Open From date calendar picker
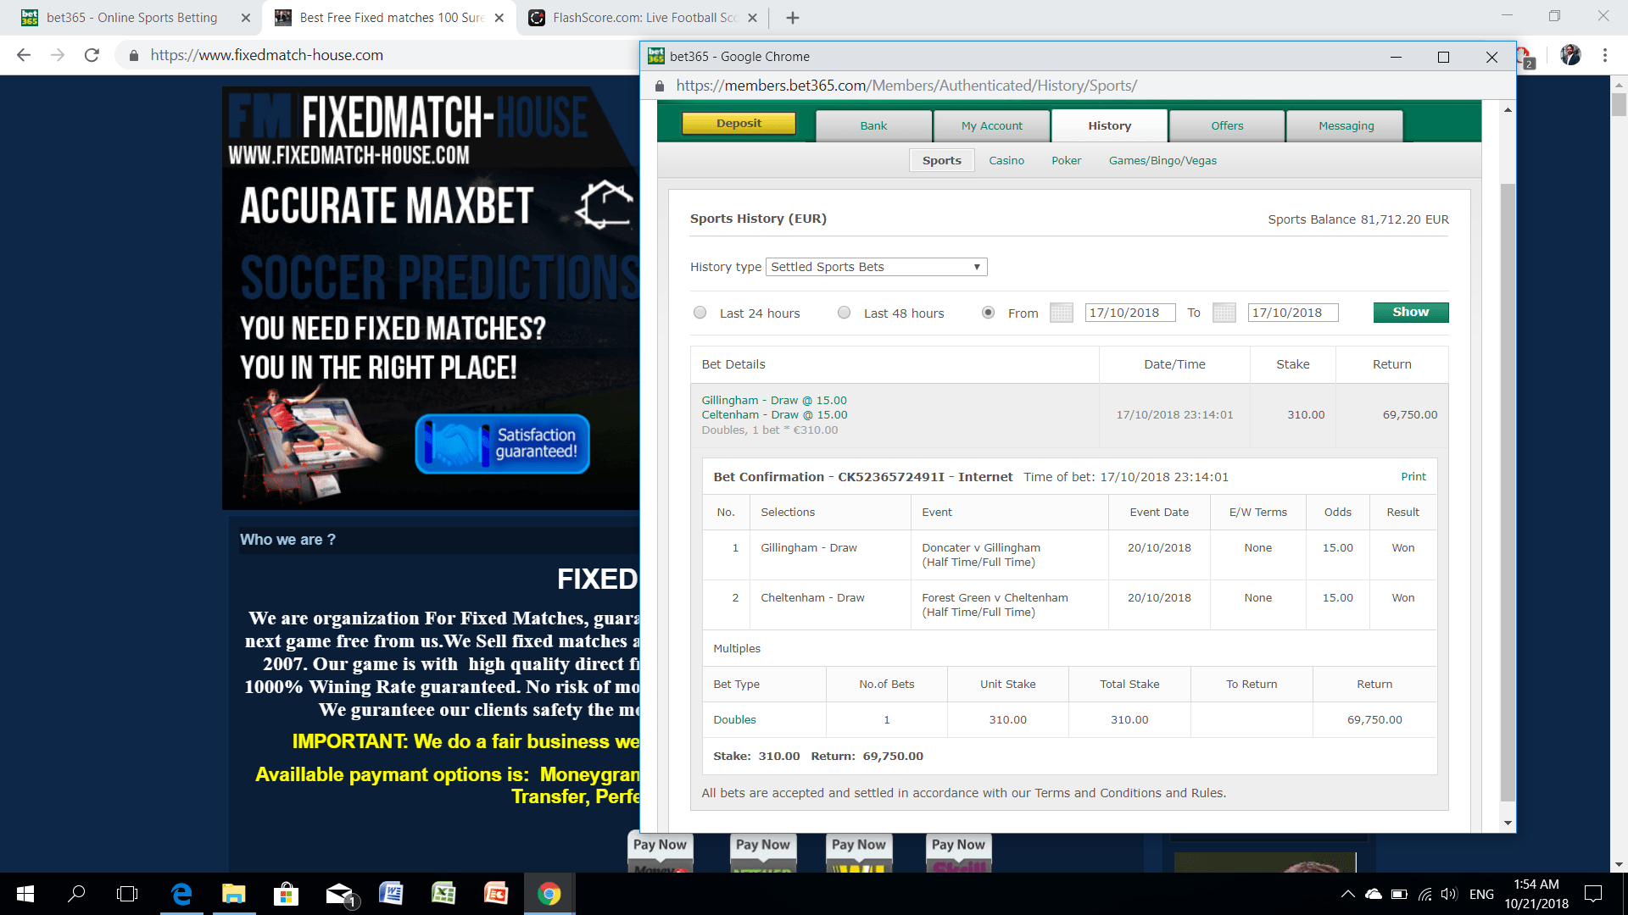1628x915 pixels. (1062, 313)
